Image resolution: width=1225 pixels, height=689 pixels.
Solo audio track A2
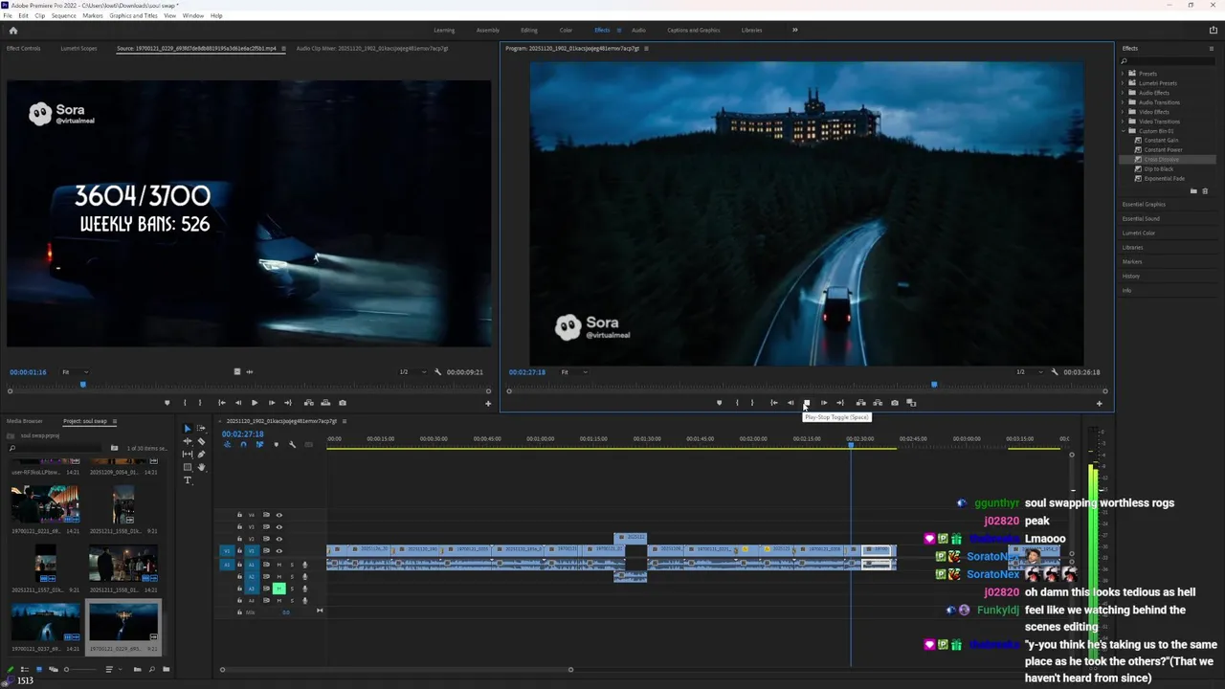292,577
